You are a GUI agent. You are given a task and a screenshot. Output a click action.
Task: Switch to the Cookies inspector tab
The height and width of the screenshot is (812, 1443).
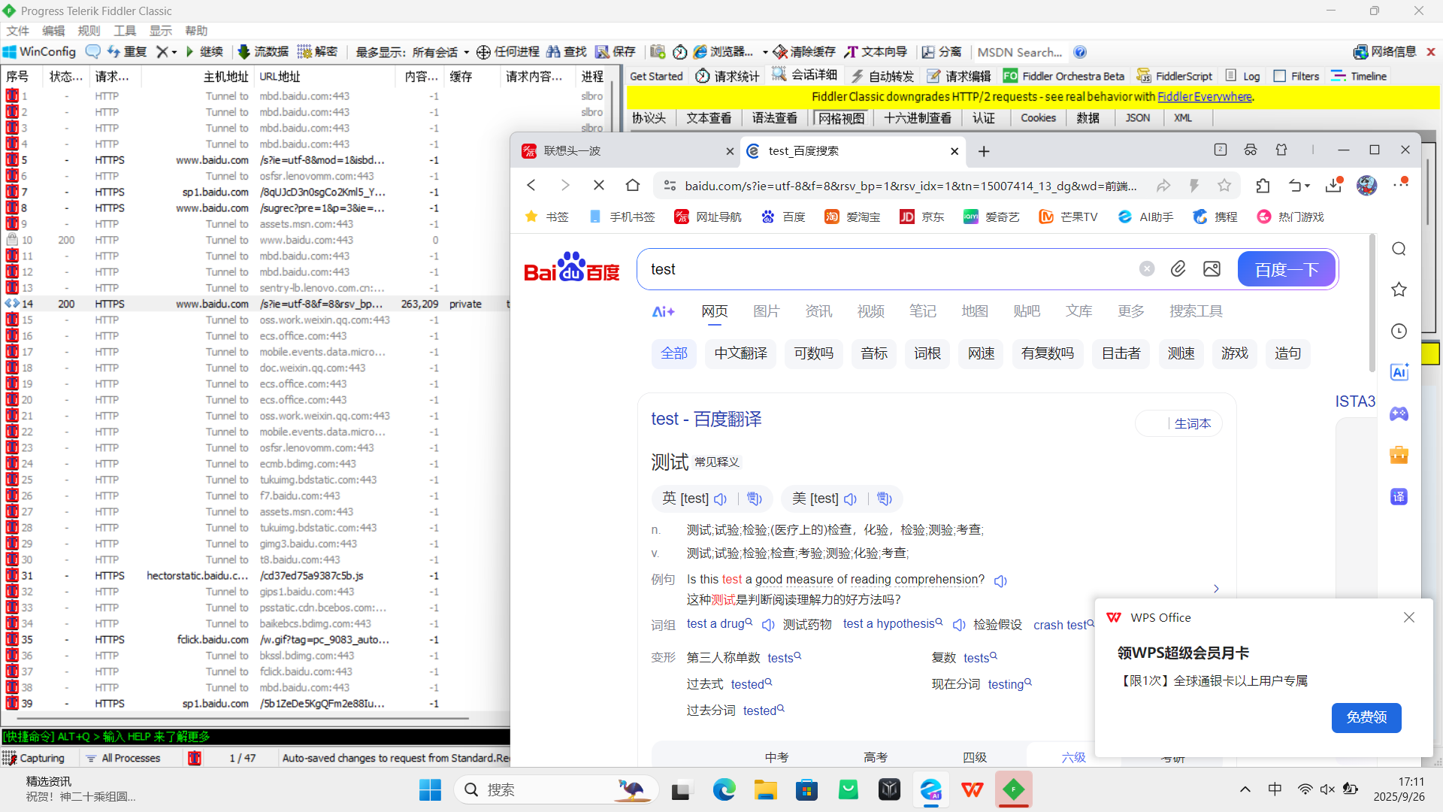click(x=1038, y=118)
